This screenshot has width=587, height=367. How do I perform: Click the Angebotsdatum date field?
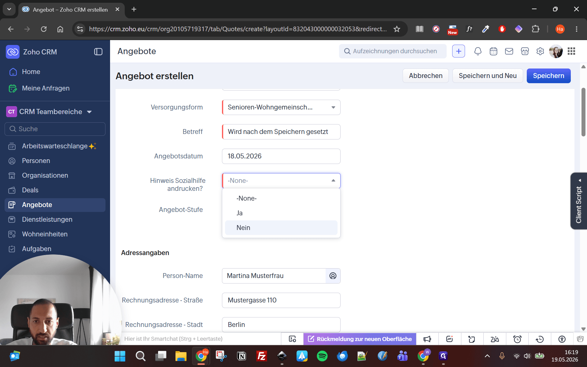pos(281,156)
